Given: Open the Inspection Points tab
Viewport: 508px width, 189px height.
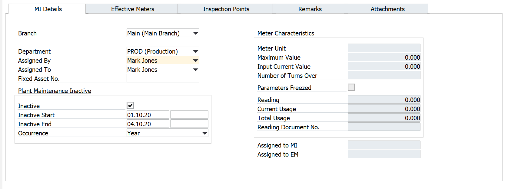Looking at the screenshot, I should (226, 9).
